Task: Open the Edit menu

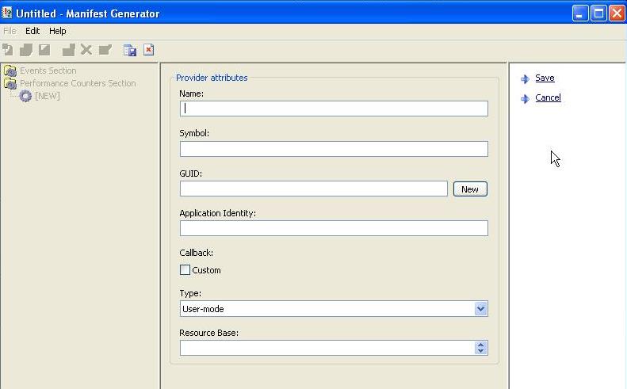Action: [x=32, y=31]
